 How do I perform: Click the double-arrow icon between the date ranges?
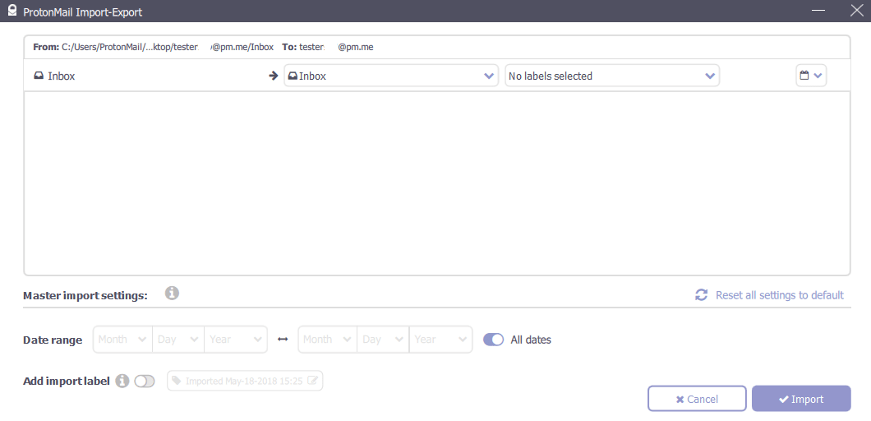point(283,340)
